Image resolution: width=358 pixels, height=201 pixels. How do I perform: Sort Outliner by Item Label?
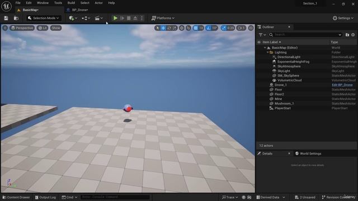pos(272,42)
